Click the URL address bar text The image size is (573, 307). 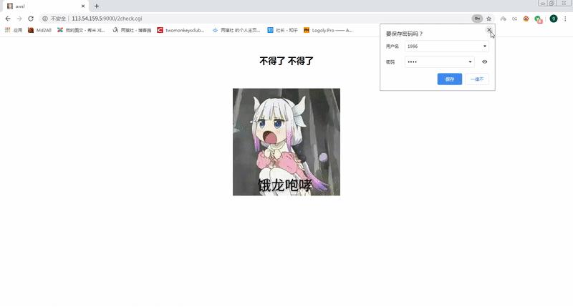point(107,19)
